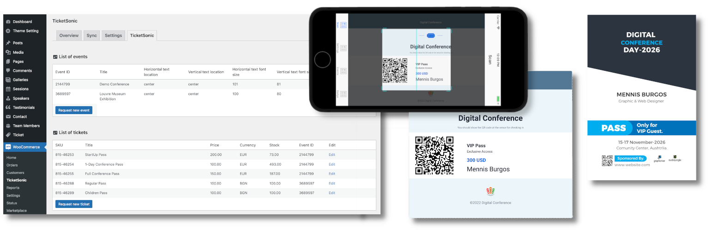
Task: Click the blue ticket icon in phone scanner
Action: pos(431,35)
